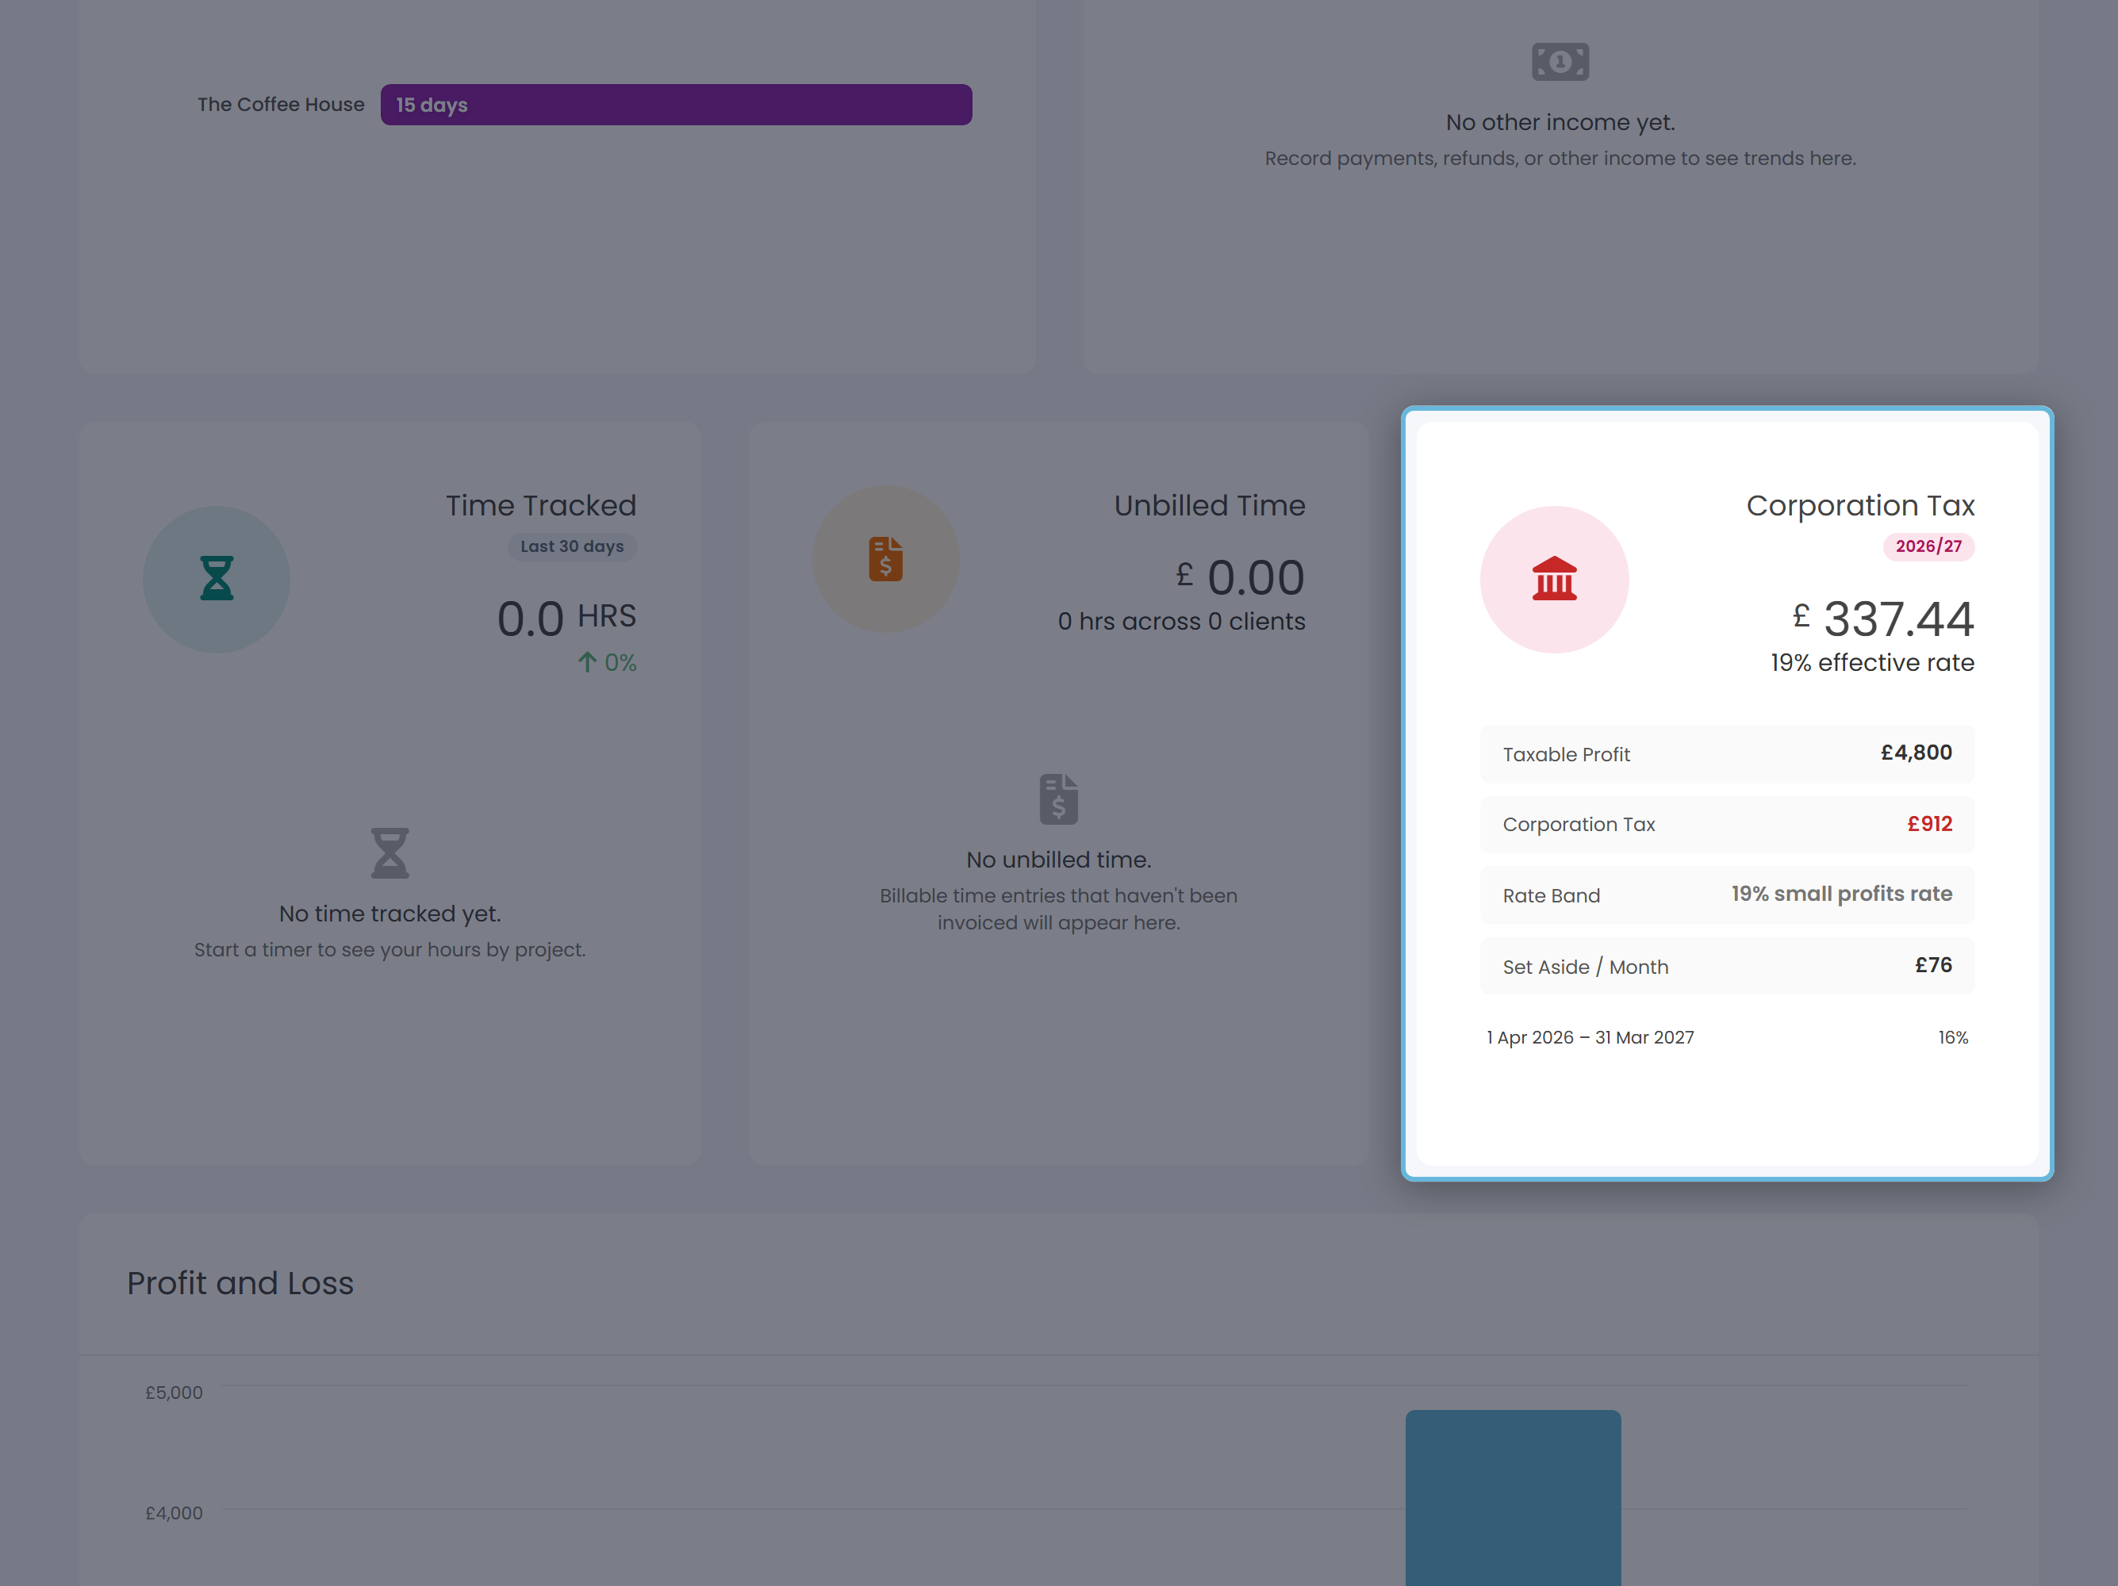Click the 19% small profits rate text
The height and width of the screenshot is (1586, 2118).
tap(1841, 894)
